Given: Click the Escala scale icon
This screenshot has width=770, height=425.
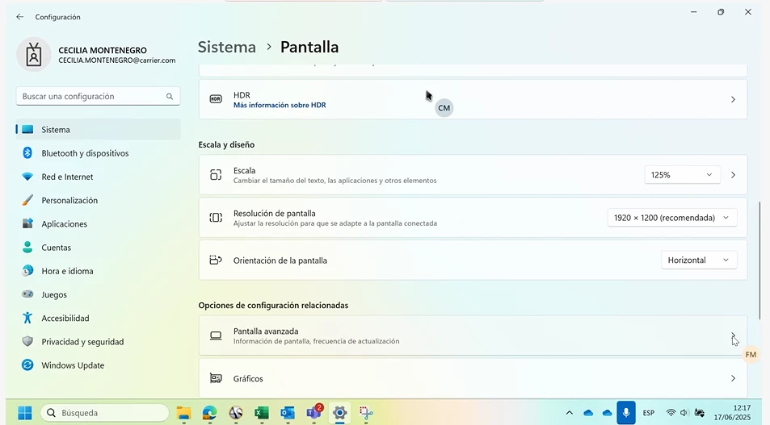Looking at the screenshot, I should coord(216,175).
